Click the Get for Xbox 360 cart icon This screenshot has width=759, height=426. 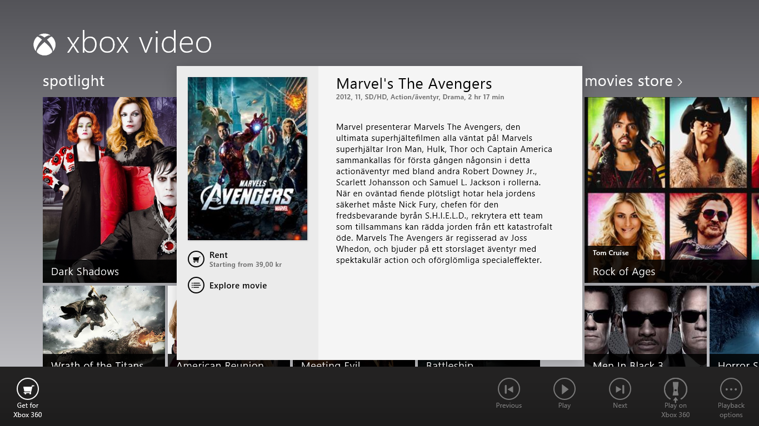(x=28, y=389)
